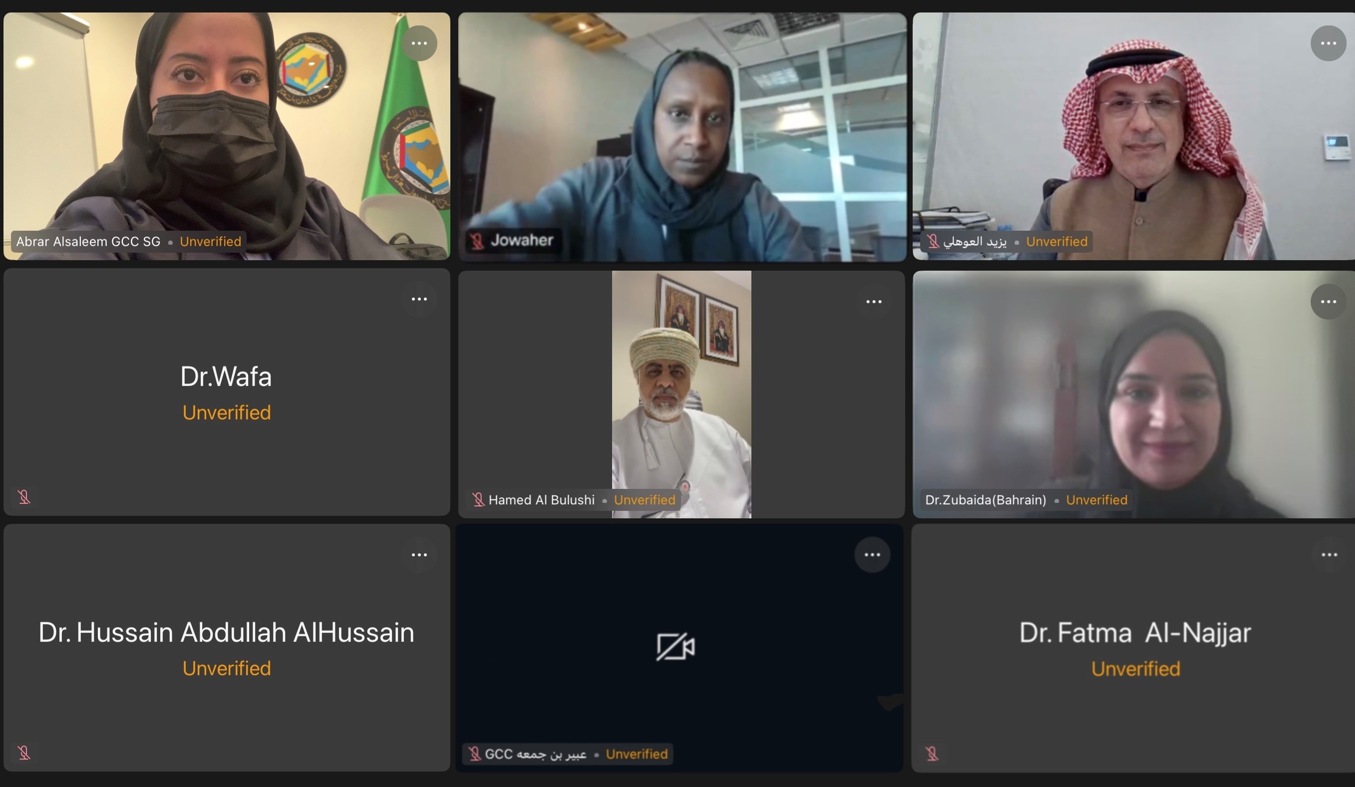This screenshot has width=1355, height=787.
Task: Open more options on Dr. Hussain AlHussain's tile
Action: (x=419, y=555)
